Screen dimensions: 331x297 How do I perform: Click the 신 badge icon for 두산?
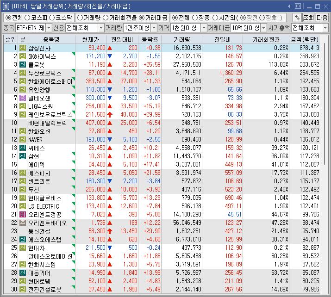[x=22, y=189]
